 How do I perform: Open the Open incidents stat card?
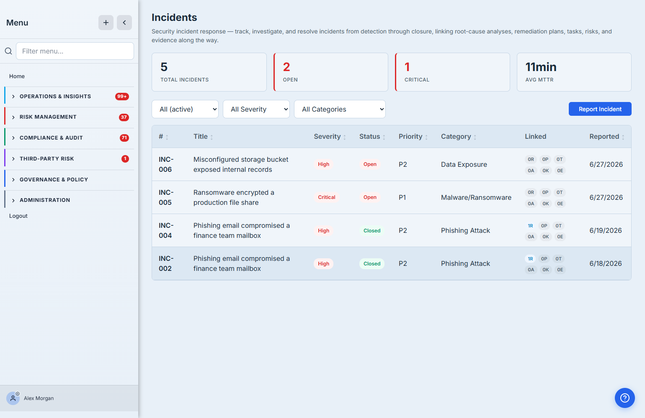coord(331,72)
